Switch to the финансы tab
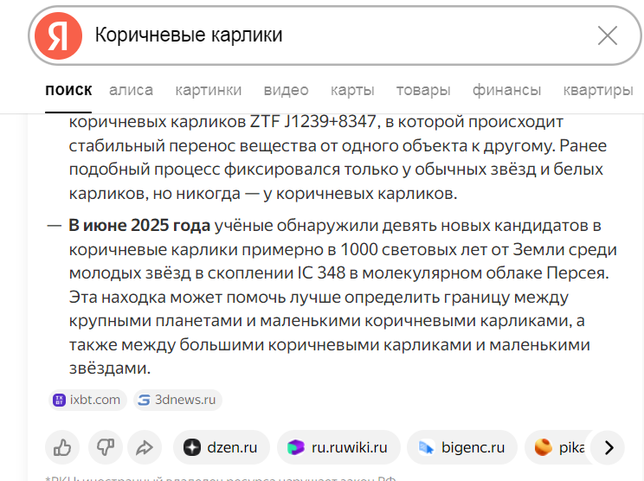Viewport: 644px width, 481px height. tap(506, 90)
